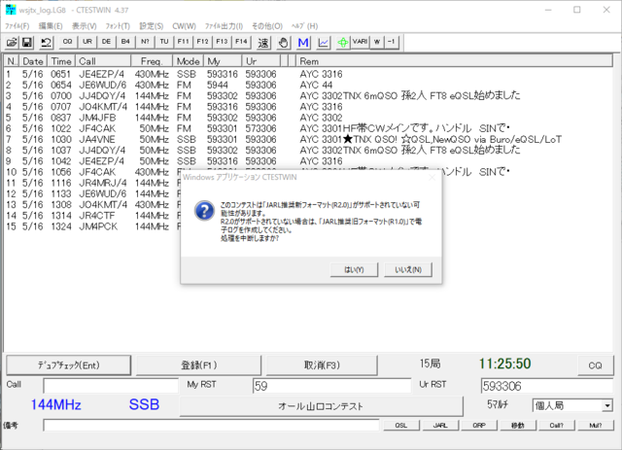622x450 pixels.
Task: Click the TU toolbar button
Action: [x=164, y=42]
